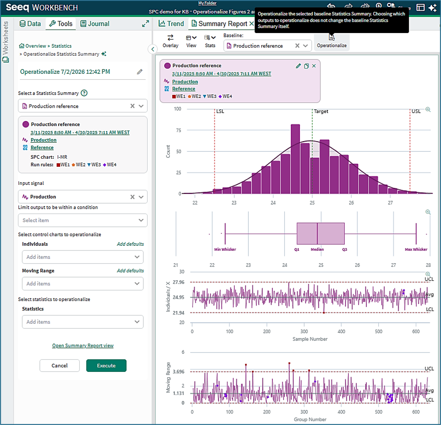This screenshot has width=441, height=425.
Task: Click the Seeq Workbench logo
Action: tap(42, 8)
